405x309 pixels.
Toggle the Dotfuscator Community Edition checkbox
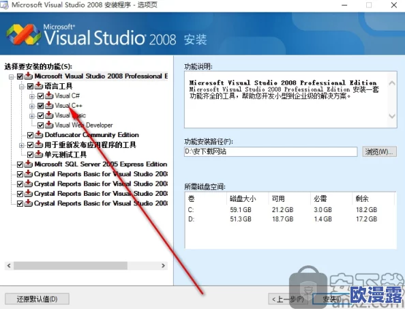coord(30,135)
